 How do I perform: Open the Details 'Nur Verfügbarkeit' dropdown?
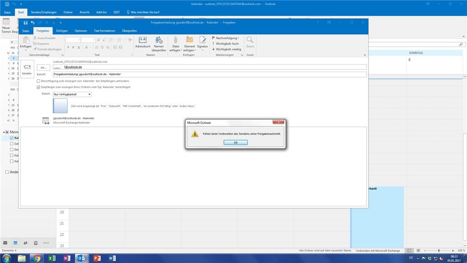(x=72, y=94)
